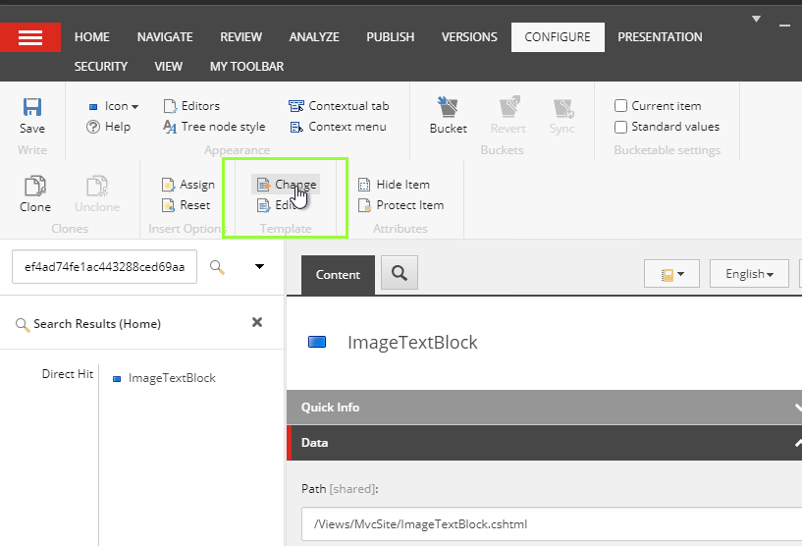Click Hide Item attribute
The height and width of the screenshot is (546, 802).
(394, 185)
